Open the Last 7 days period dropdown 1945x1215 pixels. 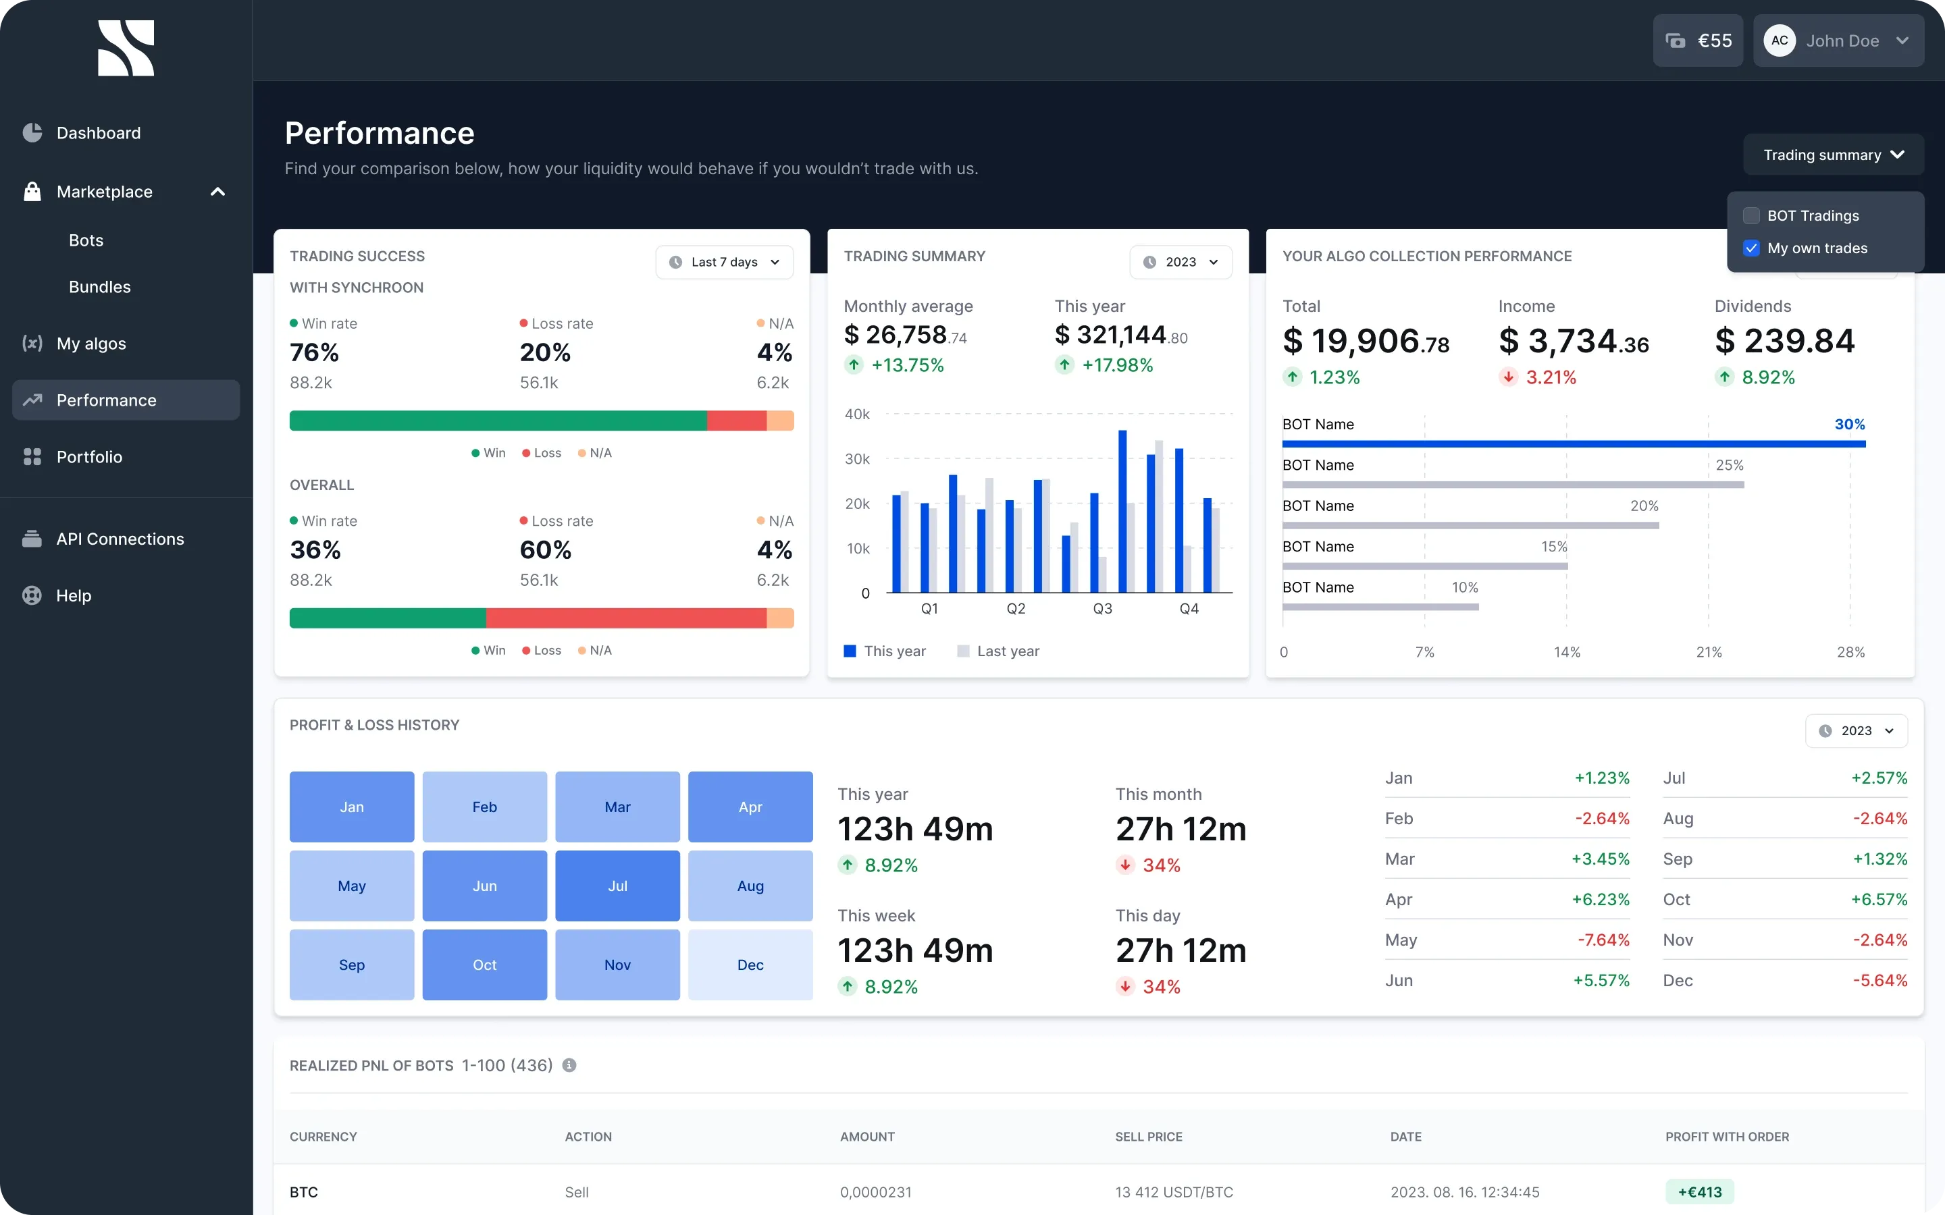coord(724,262)
